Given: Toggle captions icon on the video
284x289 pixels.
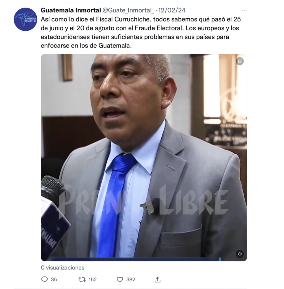Looking at the screenshot, I should [240, 61].
